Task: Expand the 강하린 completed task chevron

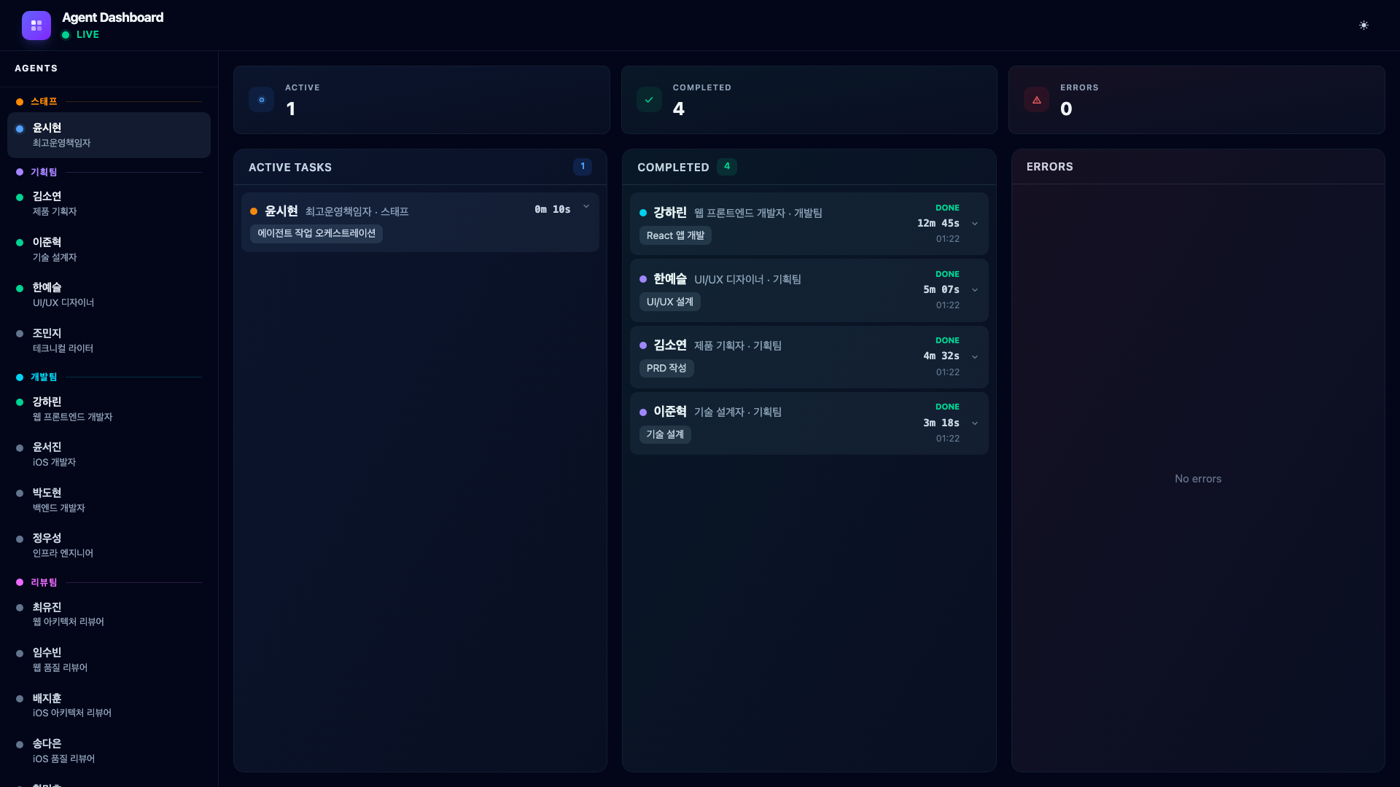Action: coord(975,224)
